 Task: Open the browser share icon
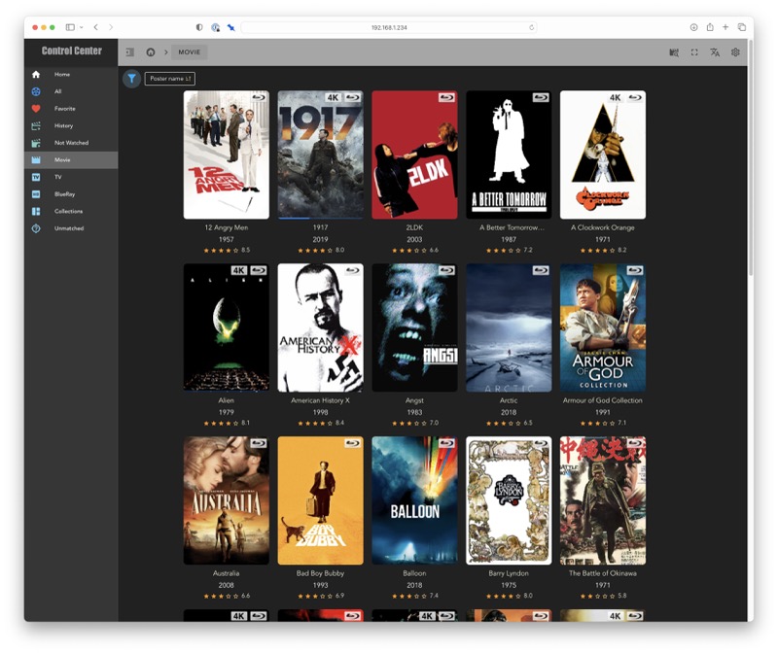coord(710,27)
